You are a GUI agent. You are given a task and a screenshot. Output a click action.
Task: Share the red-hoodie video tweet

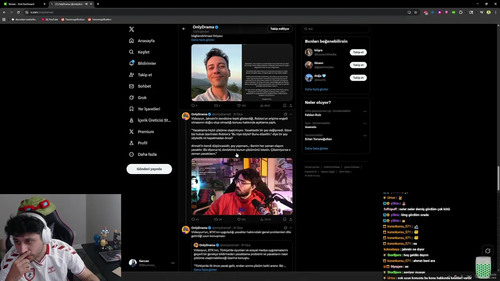click(291, 219)
